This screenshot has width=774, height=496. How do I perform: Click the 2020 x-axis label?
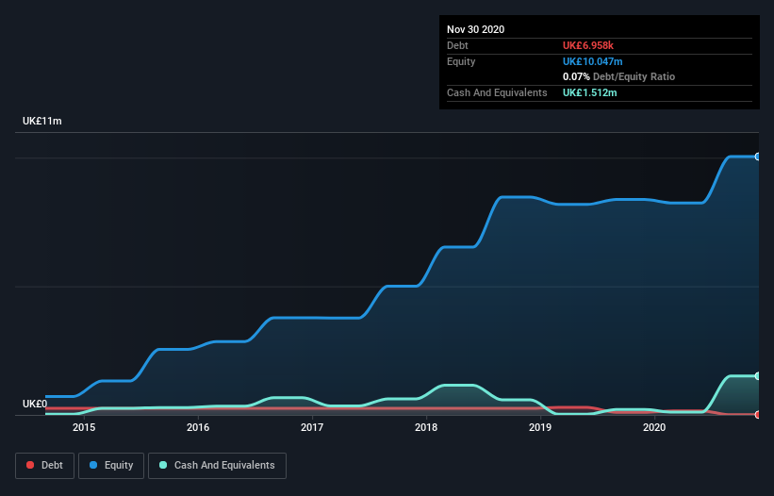point(654,427)
